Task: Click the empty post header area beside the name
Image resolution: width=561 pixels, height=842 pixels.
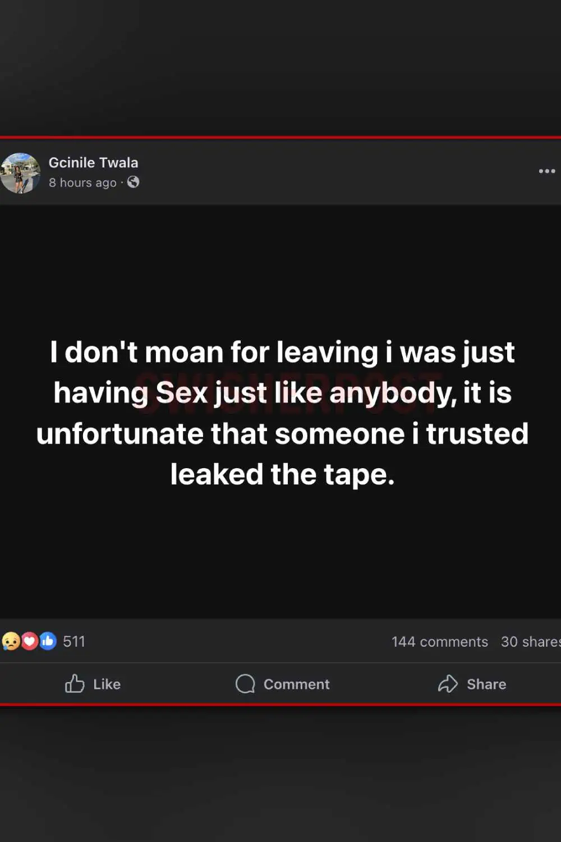Action: click(x=337, y=172)
